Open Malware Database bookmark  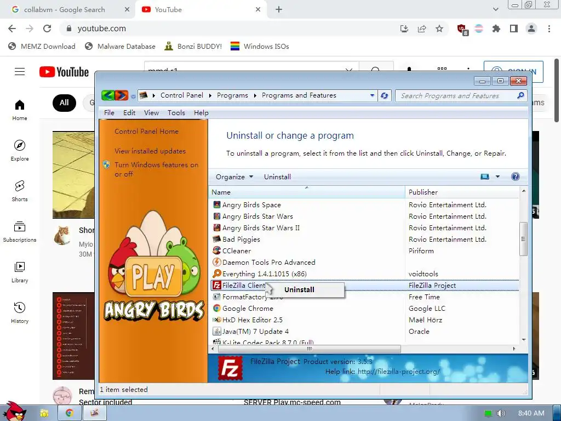point(120,46)
